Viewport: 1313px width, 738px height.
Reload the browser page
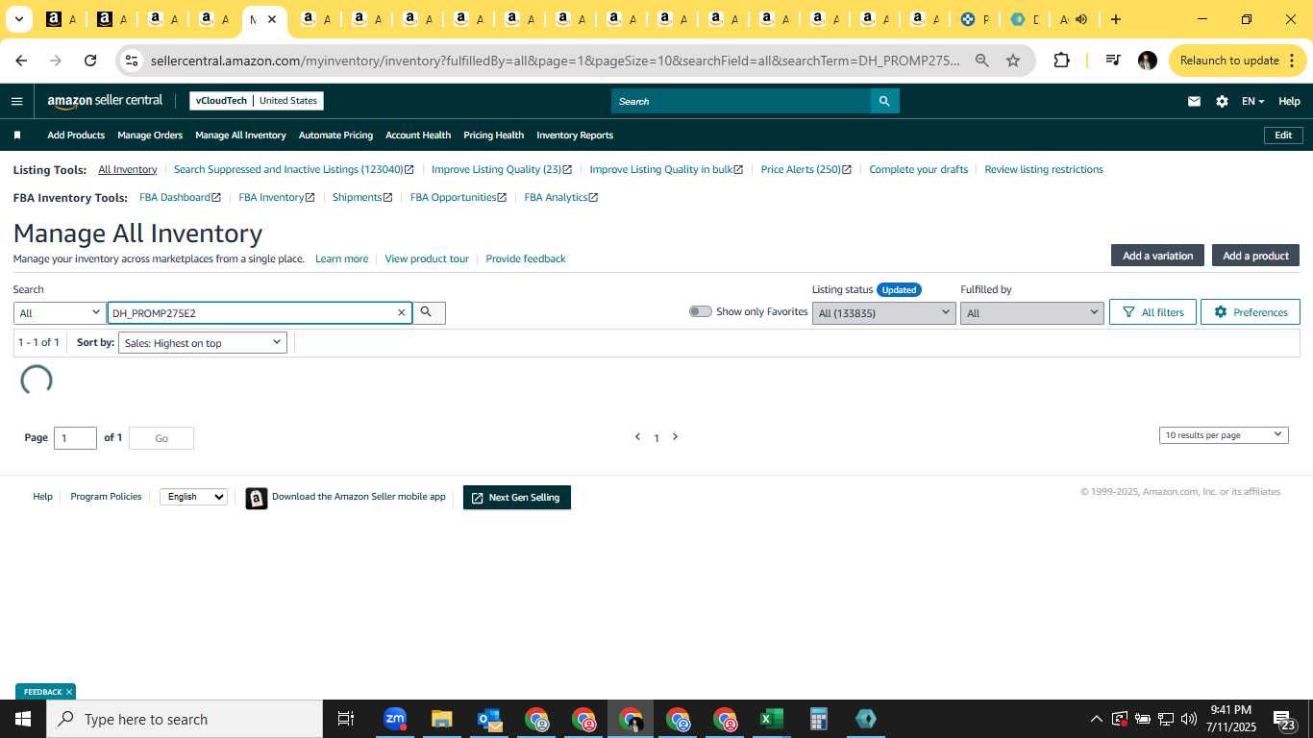click(90, 61)
